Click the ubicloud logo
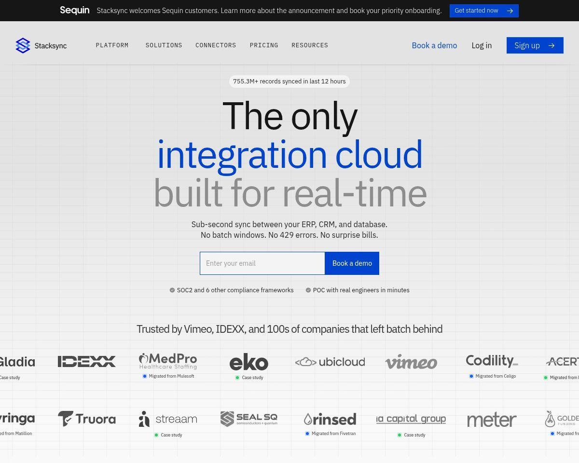 click(x=330, y=362)
